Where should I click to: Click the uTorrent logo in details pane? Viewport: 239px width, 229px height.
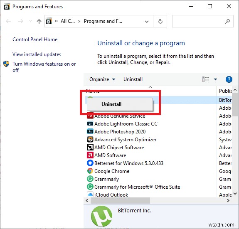pos(101,216)
